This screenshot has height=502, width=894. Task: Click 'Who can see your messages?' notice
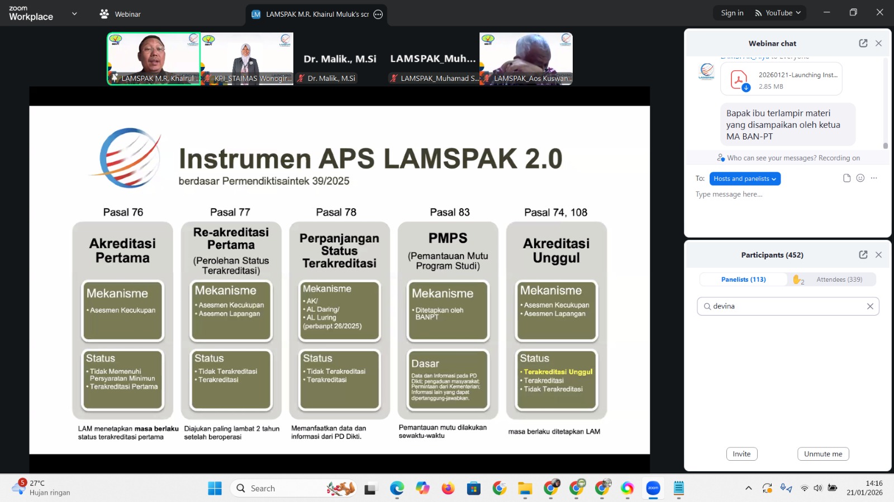[788, 158]
